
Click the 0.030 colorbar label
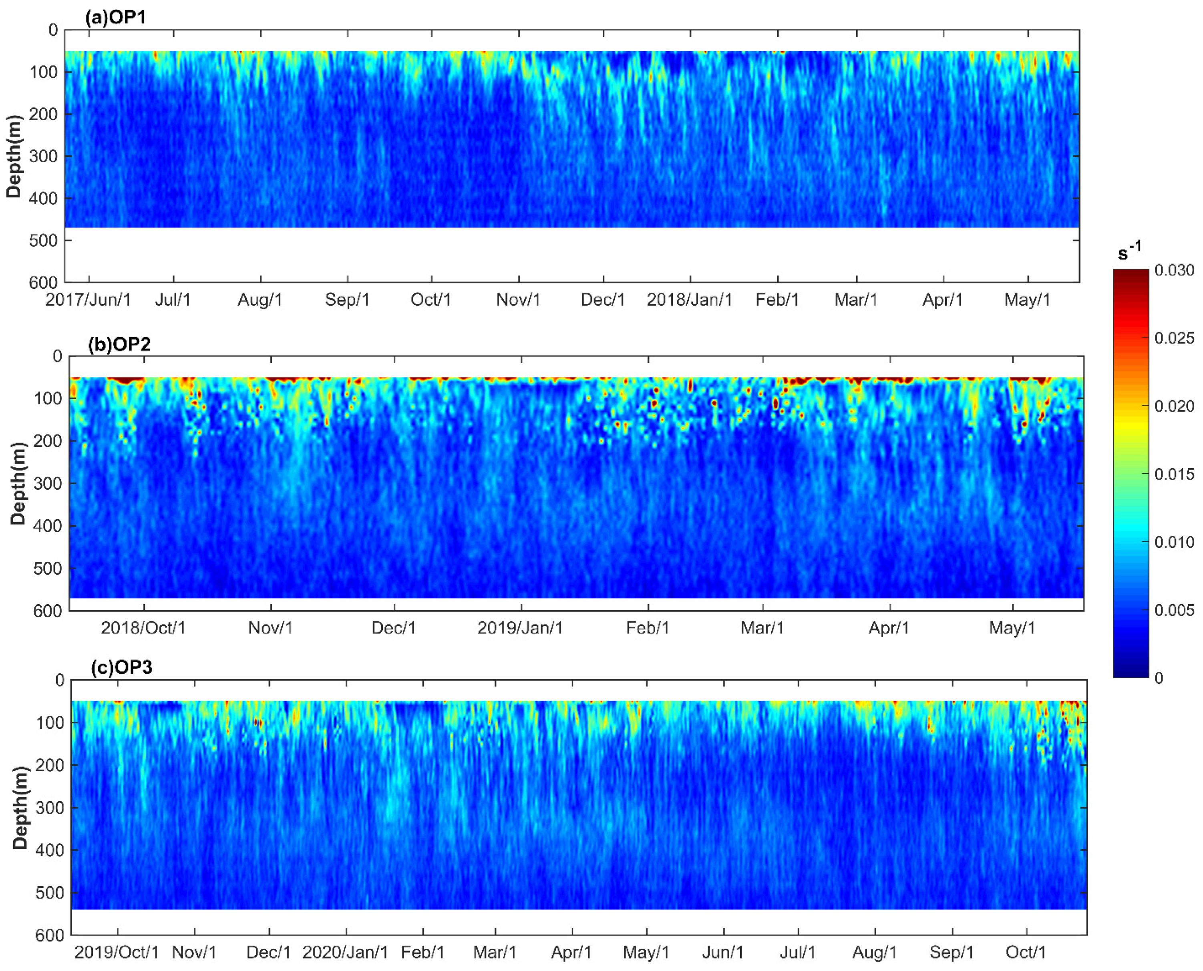pos(1175,270)
